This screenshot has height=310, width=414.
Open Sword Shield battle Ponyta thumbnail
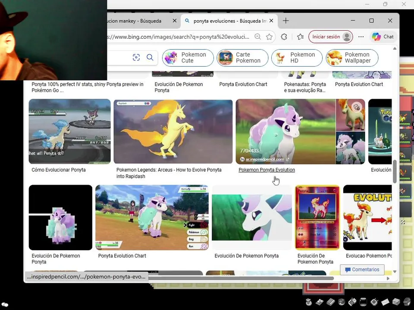pos(152,217)
